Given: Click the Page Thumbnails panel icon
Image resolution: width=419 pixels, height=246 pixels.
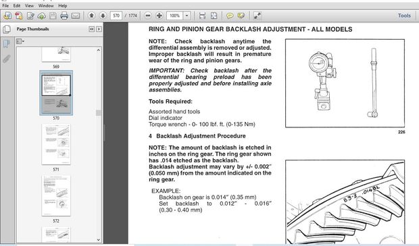Looking at the screenshot, I should click(x=7, y=29).
